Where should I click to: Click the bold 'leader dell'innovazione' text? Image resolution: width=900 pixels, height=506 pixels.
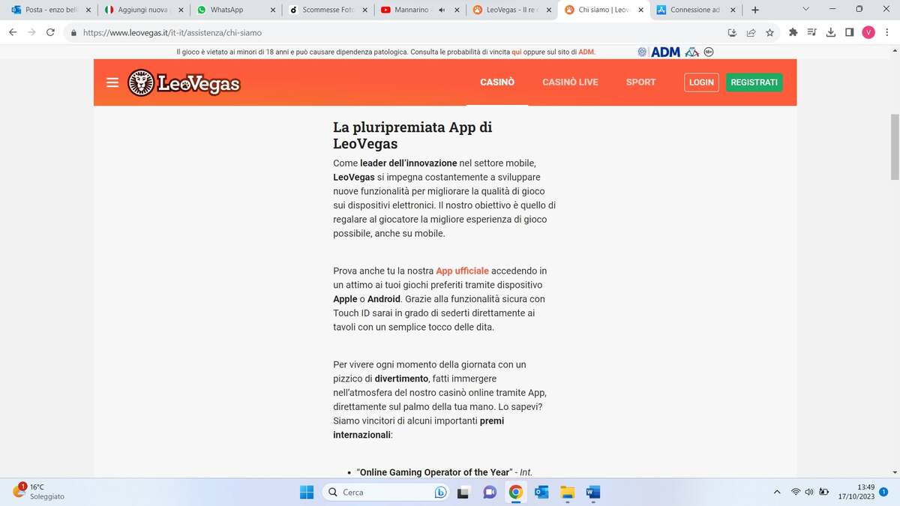(x=408, y=163)
